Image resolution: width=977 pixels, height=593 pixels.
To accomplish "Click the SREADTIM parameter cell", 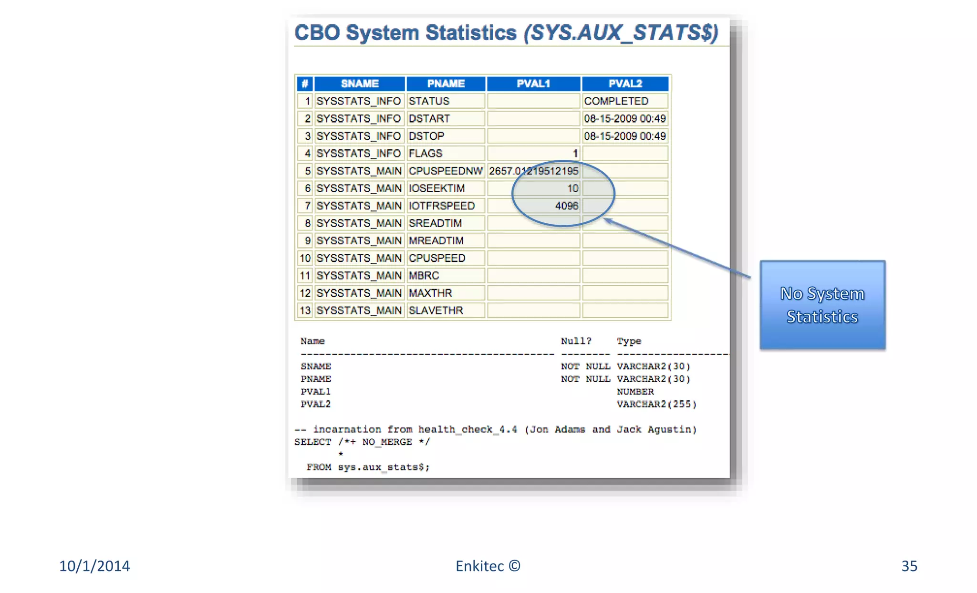I will [x=435, y=223].
